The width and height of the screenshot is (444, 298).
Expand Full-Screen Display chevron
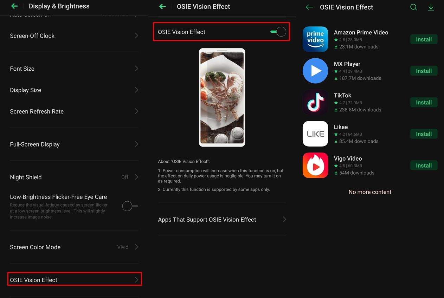click(136, 144)
